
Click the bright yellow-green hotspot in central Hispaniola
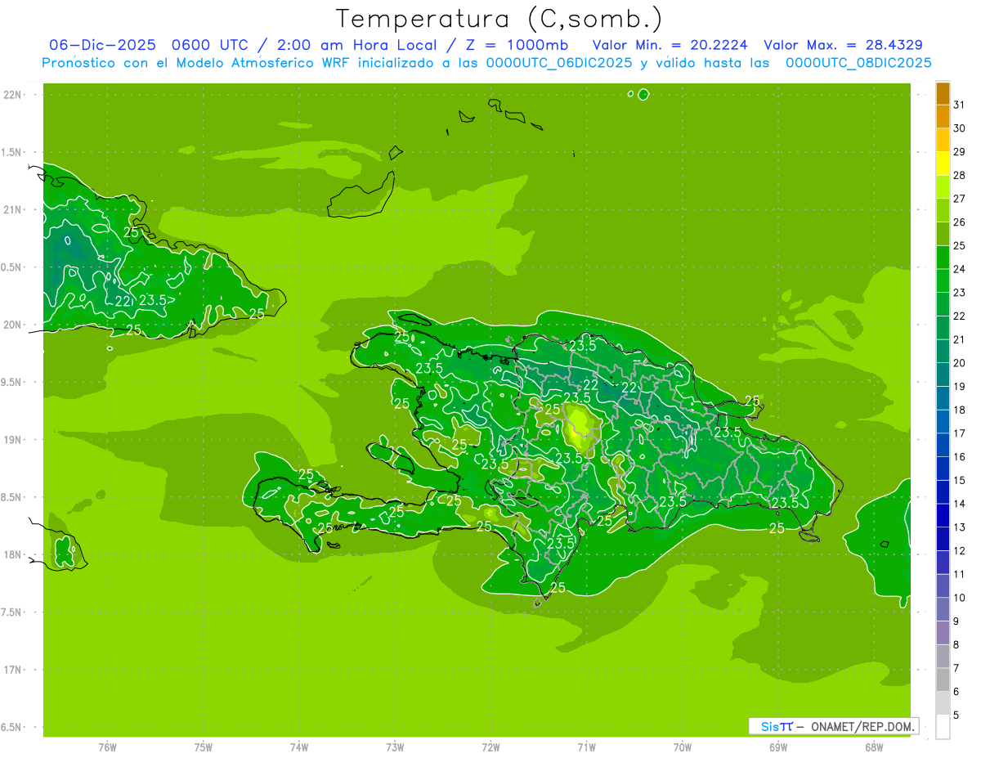(x=580, y=424)
